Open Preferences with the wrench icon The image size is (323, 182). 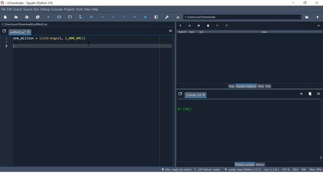coord(167,17)
